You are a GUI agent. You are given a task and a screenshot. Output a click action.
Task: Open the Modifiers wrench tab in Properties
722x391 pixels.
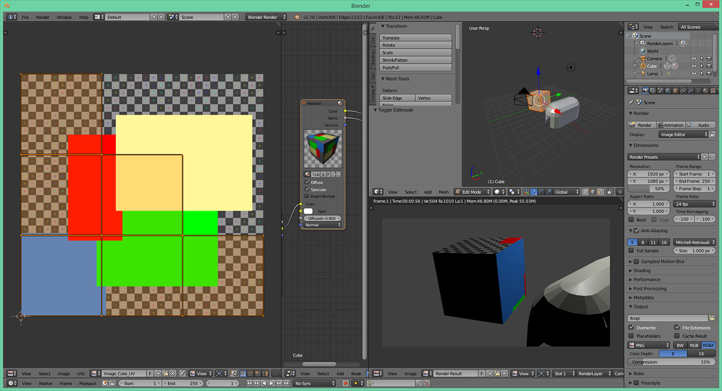click(x=690, y=91)
